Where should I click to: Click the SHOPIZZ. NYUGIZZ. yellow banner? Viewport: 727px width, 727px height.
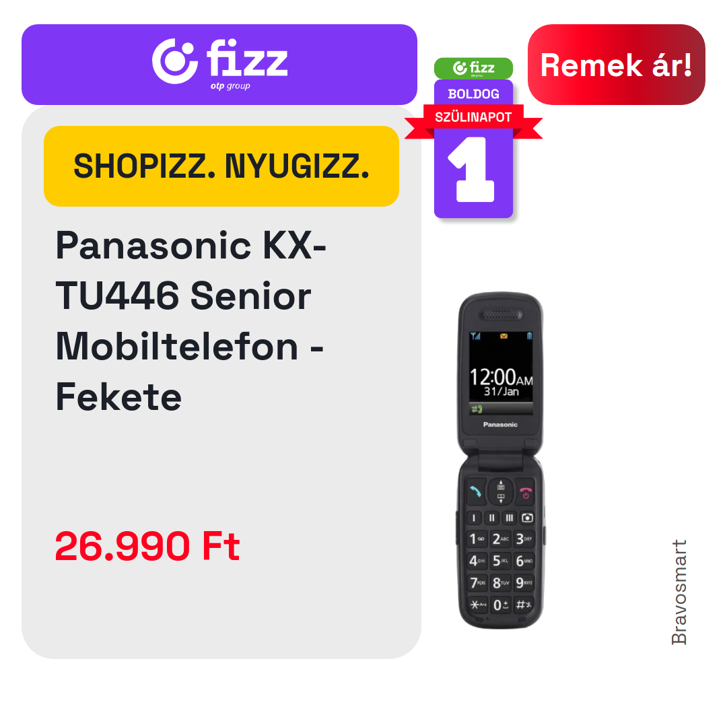221,166
